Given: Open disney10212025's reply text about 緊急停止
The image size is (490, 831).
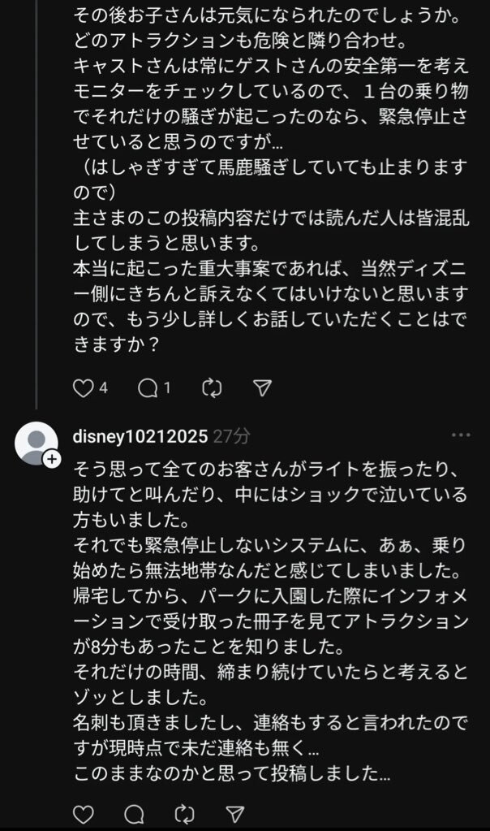Looking at the screenshot, I should (270, 621).
